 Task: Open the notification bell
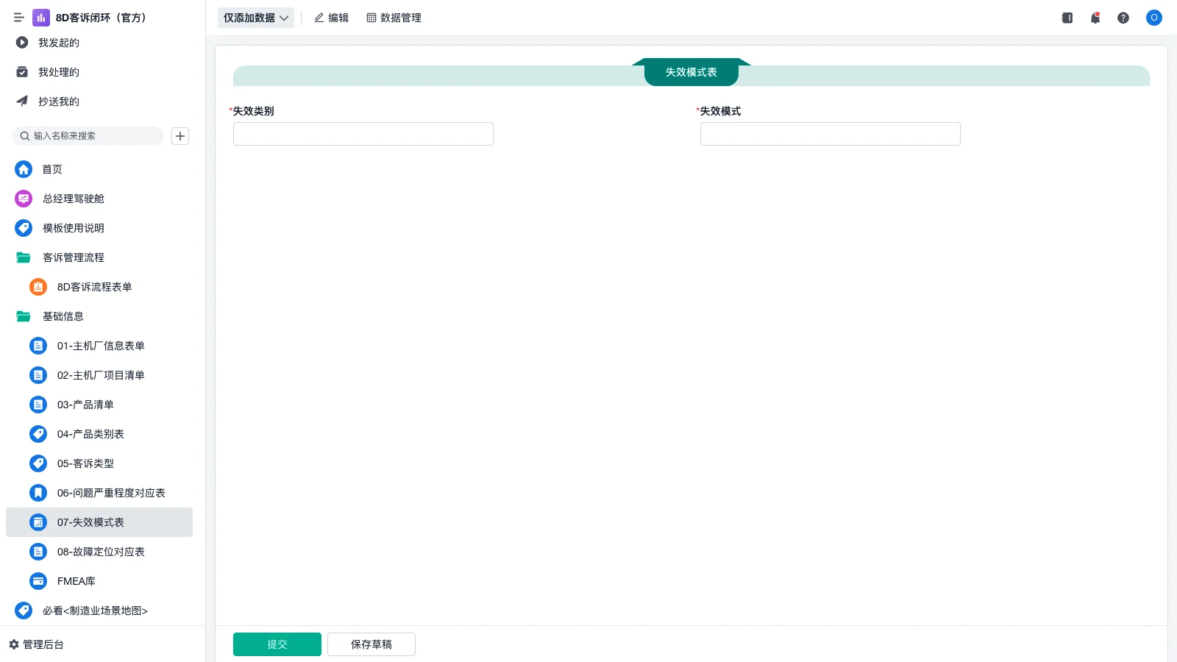pos(1095,18)
